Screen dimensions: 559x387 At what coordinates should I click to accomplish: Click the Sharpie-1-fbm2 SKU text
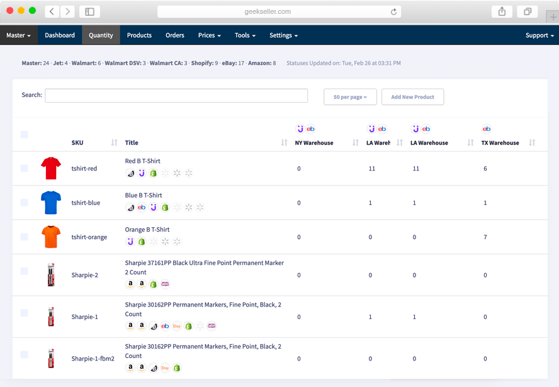click(x=93, y=359)
